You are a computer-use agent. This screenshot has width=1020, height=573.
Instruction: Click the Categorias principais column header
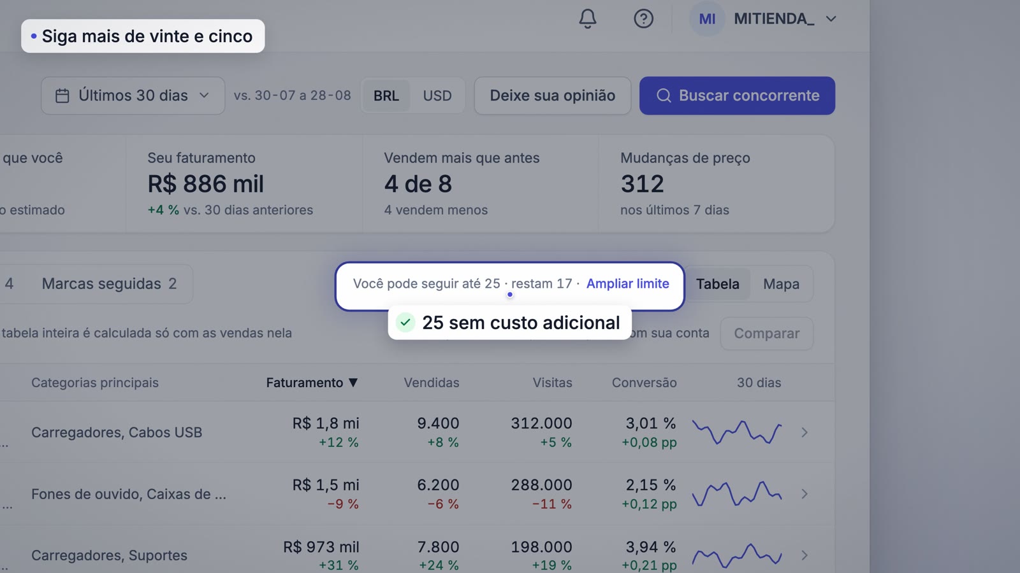point(95,383)
